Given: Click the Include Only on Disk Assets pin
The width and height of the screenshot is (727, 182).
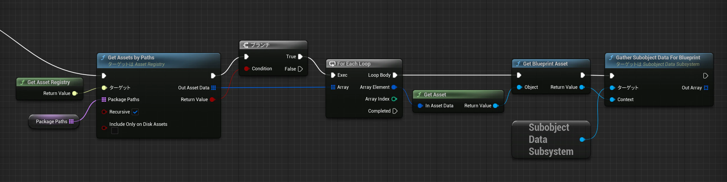Looking at the screenshot, I should [104, 128].
